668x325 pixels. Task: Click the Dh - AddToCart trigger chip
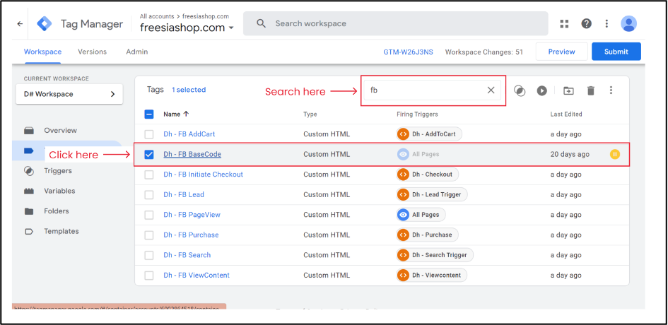(x=429, y=134)
